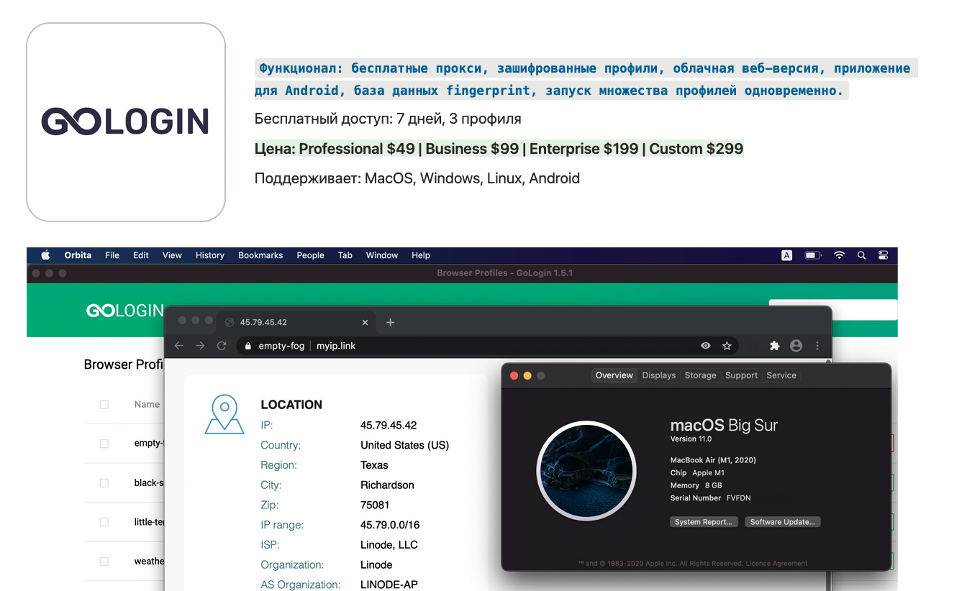Open the Licence Agreement link

[776, 564]
